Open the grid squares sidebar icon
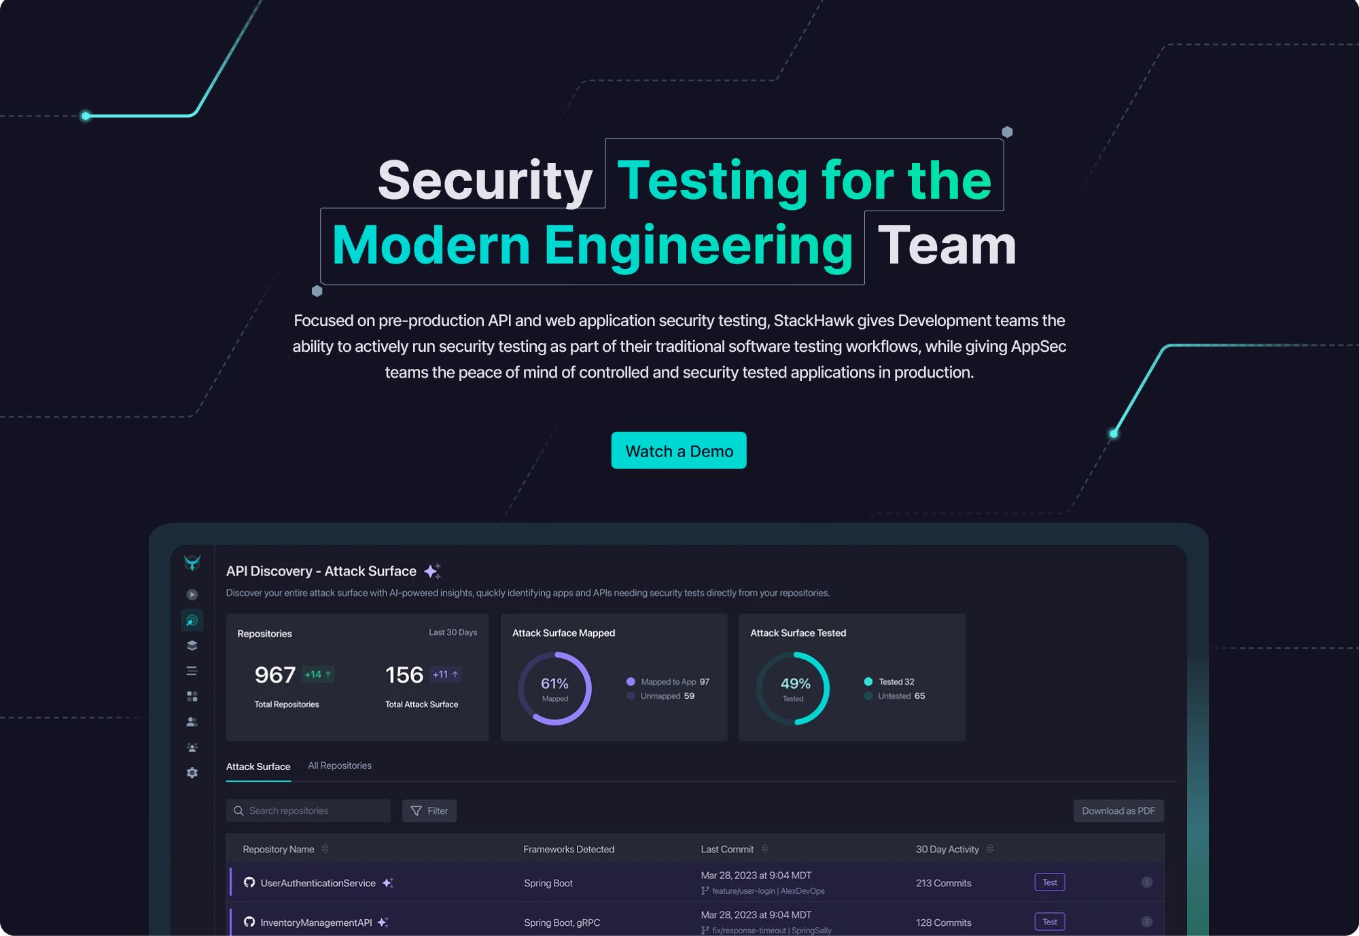The height and width of the screenshot is (936, 1359). [x=192, y=696]
